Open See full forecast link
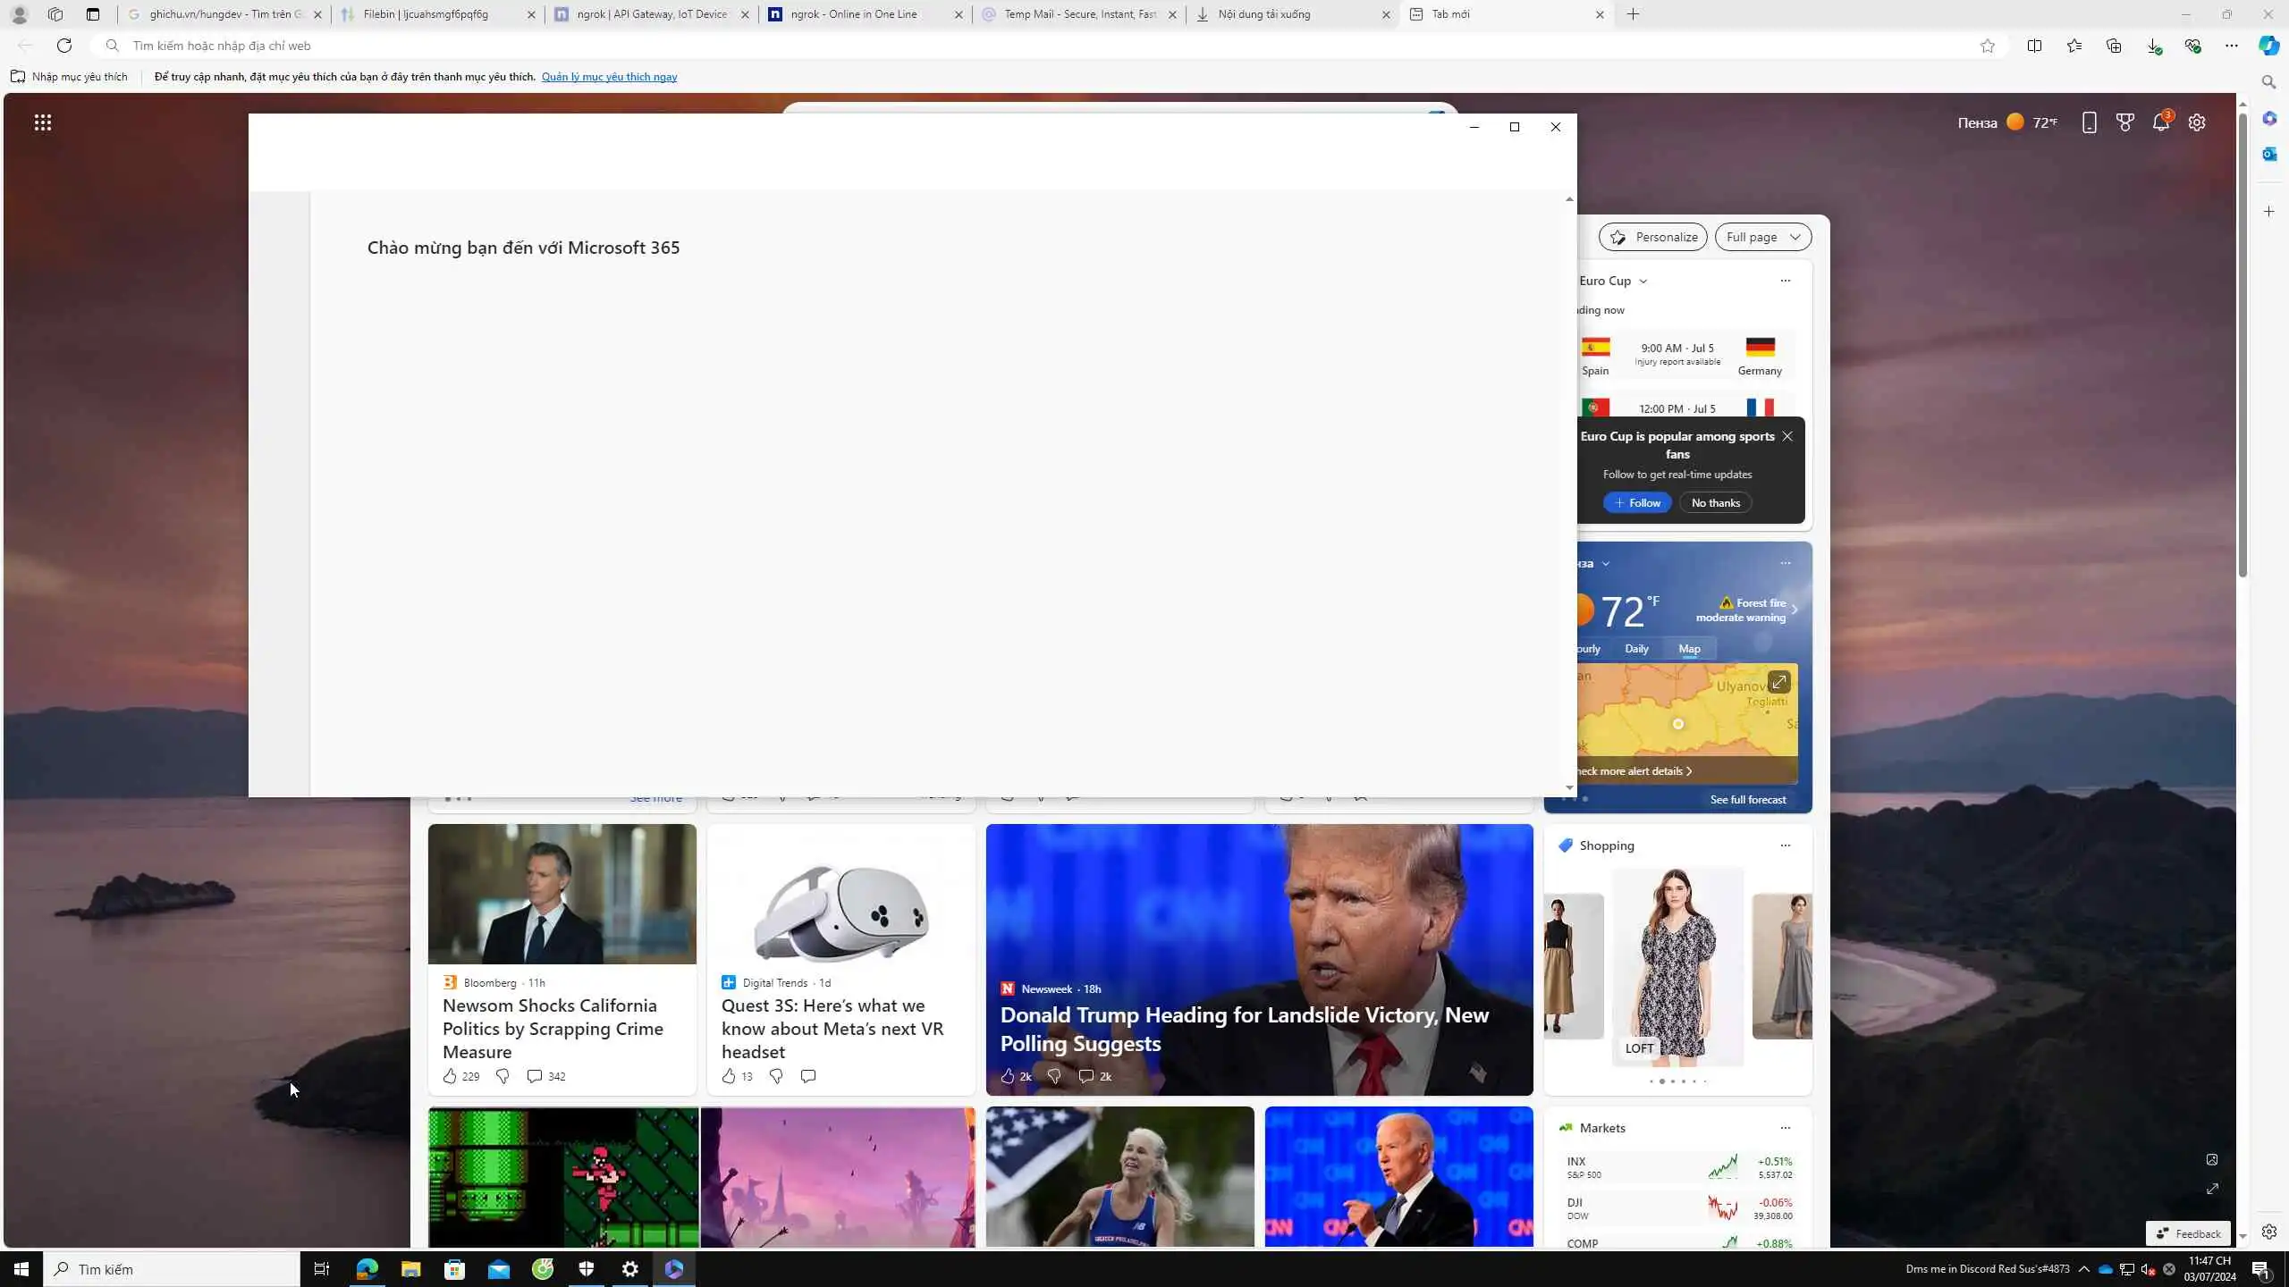 [1747, 799]
